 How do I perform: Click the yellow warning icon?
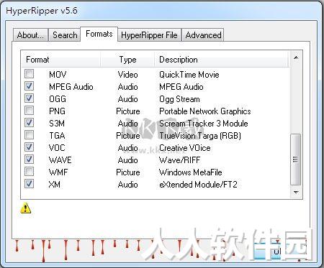tap(26, 208)
